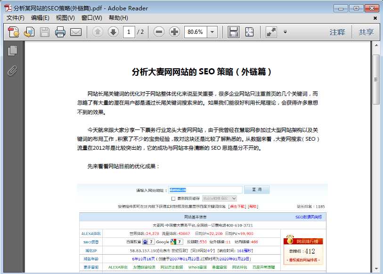
Task: Open the 注释 comments pane
Action: (337, 32)
